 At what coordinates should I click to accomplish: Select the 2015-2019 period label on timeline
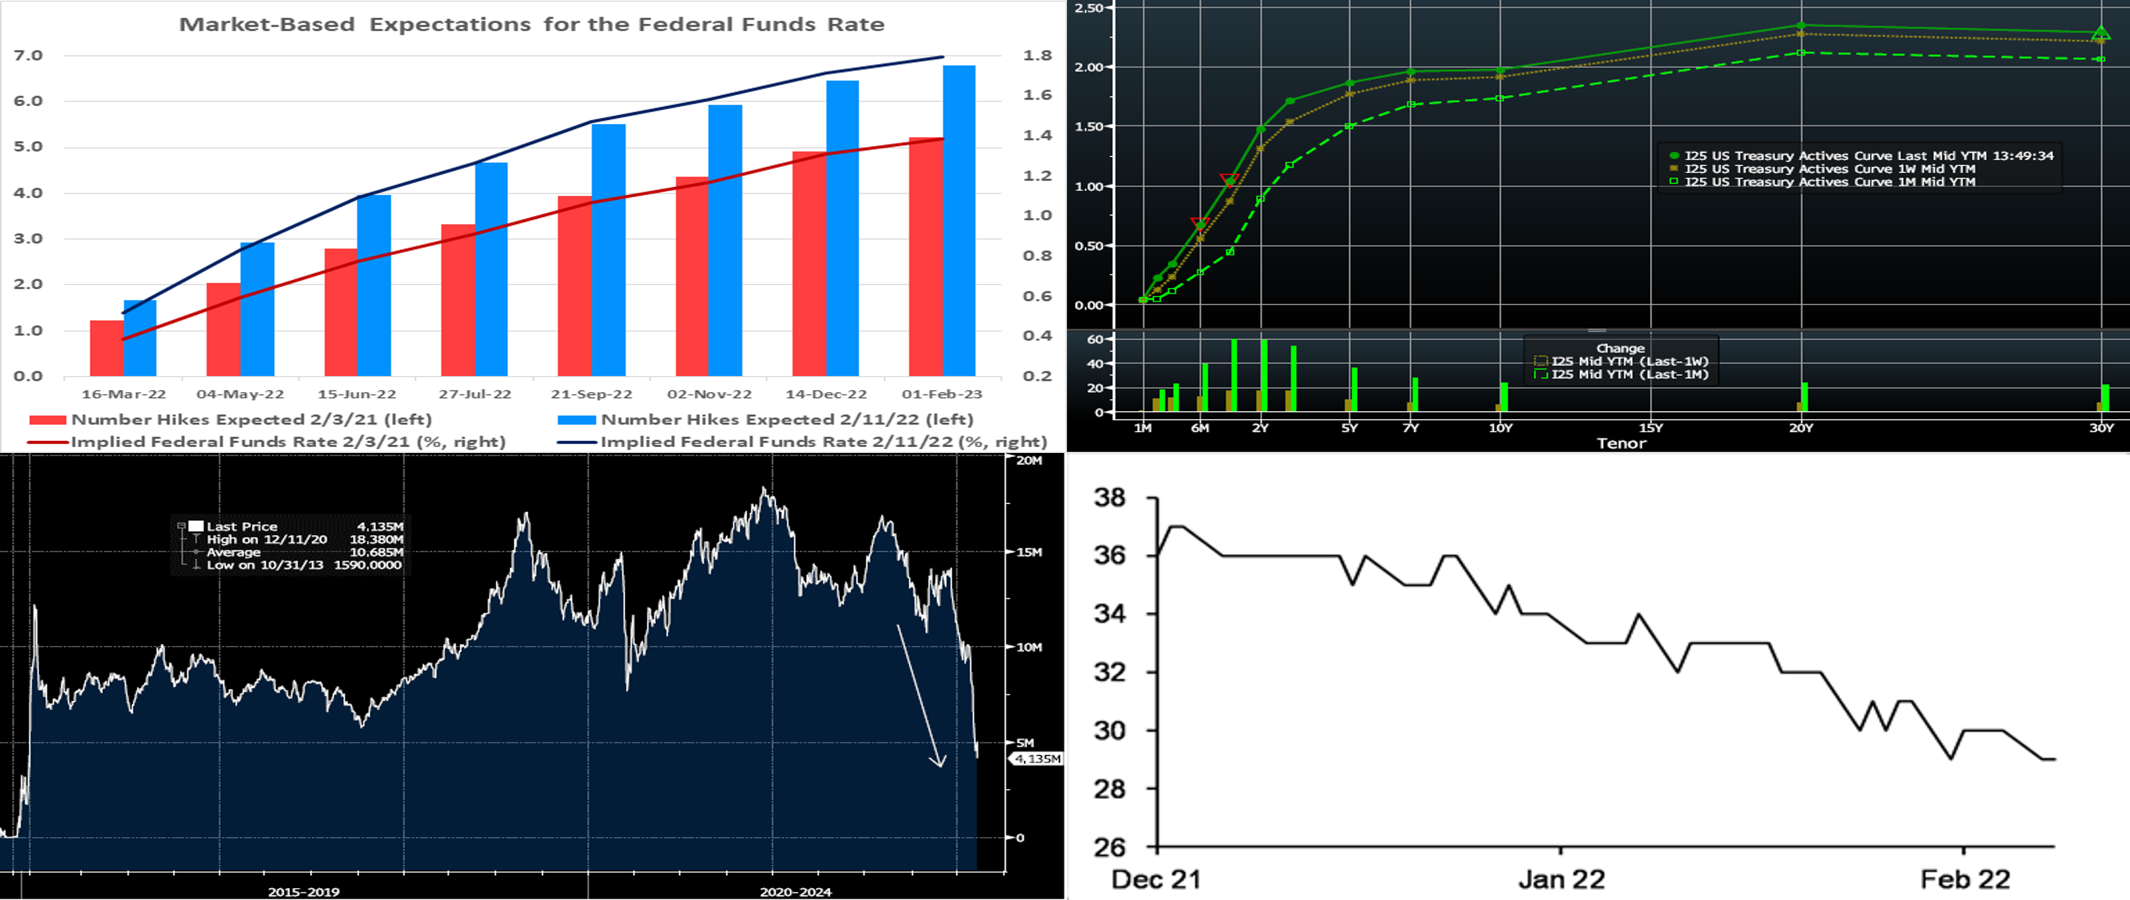(x=303, y=892)
